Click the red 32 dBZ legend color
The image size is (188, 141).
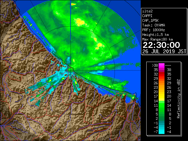point(162,74)
